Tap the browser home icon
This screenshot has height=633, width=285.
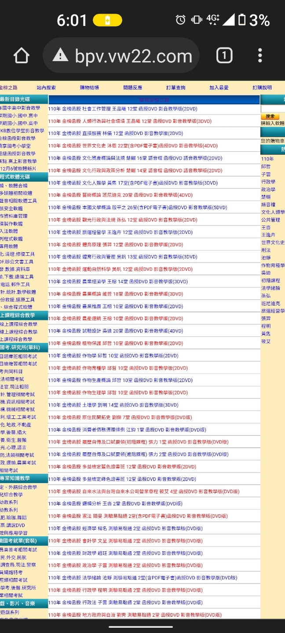tap(22, 56)
